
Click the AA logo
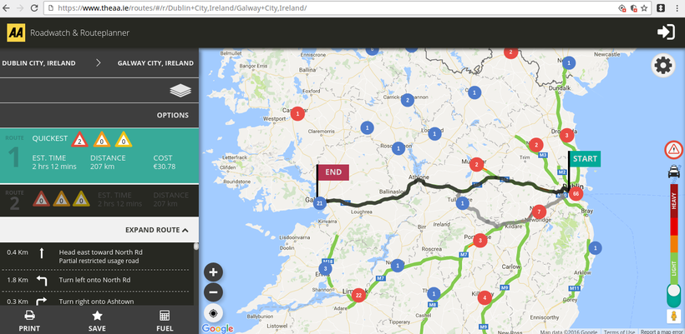[16, 32]
